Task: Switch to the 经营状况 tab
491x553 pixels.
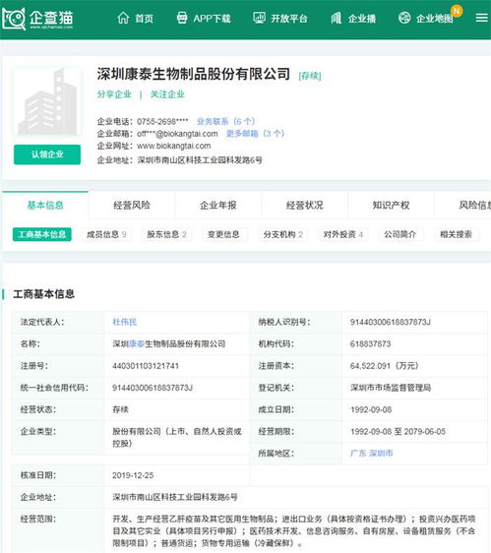Action: point(304,206)
